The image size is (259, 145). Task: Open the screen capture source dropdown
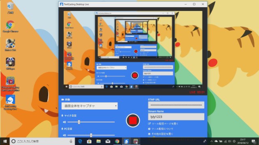(89, 106)
